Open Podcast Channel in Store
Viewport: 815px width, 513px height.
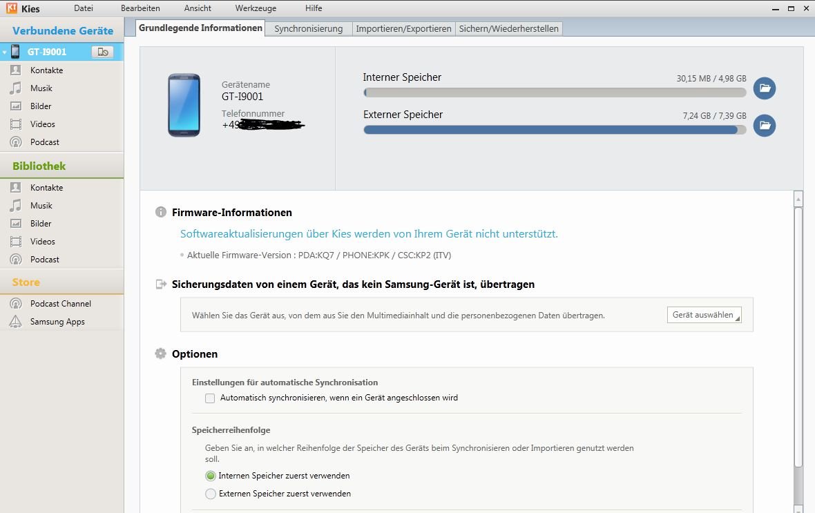point(60,304)
